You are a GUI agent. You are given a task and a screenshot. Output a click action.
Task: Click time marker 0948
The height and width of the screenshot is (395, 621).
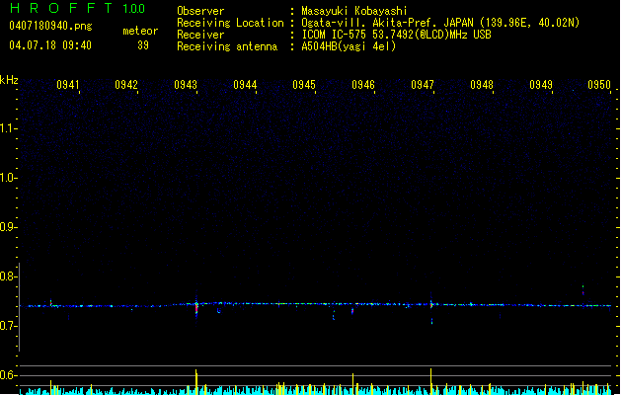(482, 85)
